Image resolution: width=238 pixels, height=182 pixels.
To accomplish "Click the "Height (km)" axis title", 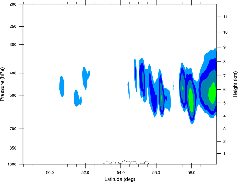I will [x=235, y=84].
